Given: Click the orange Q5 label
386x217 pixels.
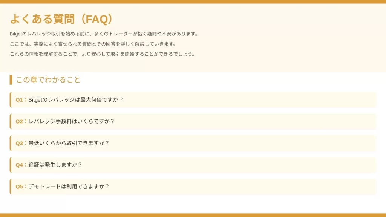Looking at the screenshot, I should coord(19,186).
